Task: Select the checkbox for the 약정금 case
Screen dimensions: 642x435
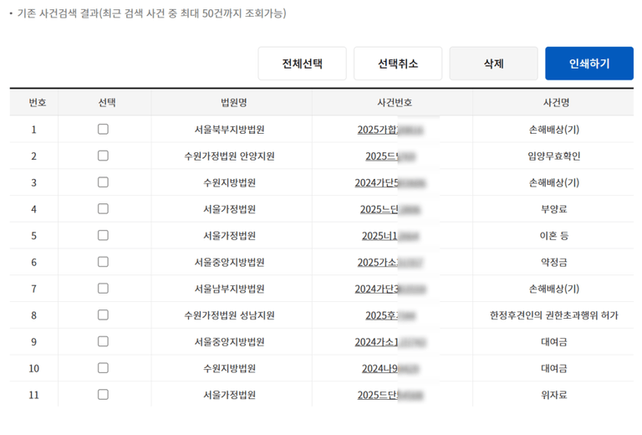Action: click(x=103, y=262)
